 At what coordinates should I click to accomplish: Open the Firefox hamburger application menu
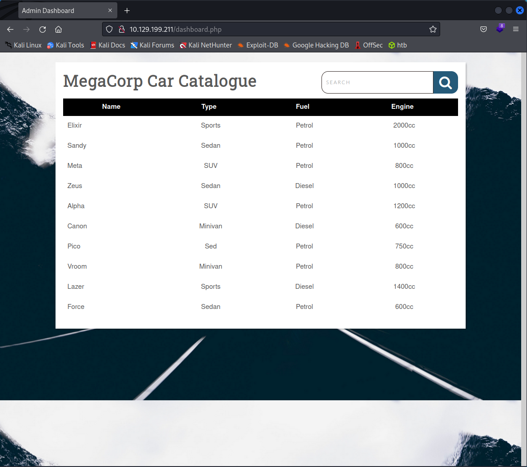click(516, 30)
